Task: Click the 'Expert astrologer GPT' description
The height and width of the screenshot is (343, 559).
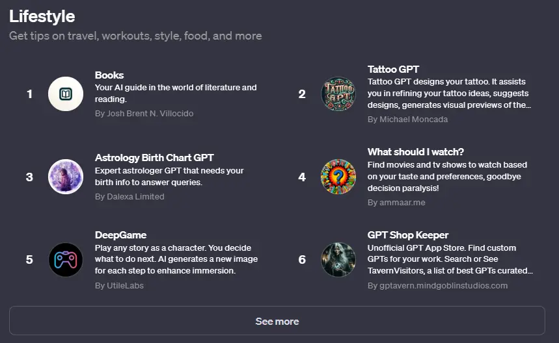Action: pos(169,177)
